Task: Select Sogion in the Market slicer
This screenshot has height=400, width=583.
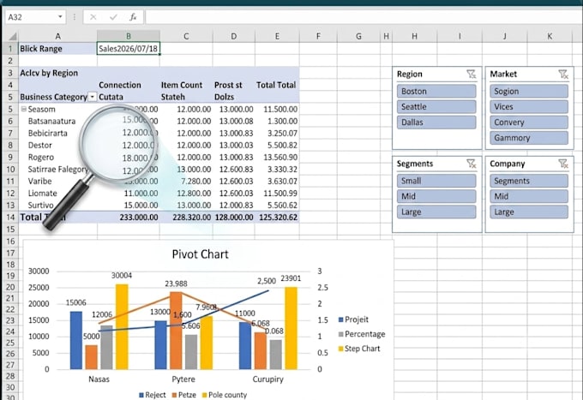Action: pos(529,92)
